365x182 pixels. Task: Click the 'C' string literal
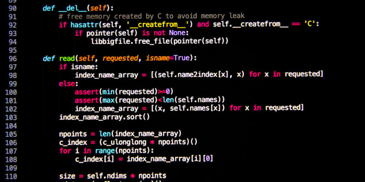point(310,24)
